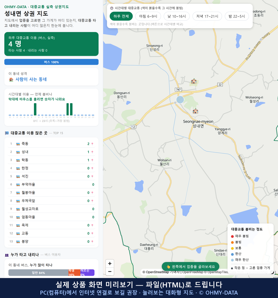This screenshot has height=298, width=278.
Task: Click the route 747 shield on the map
Action: [178, 90]
